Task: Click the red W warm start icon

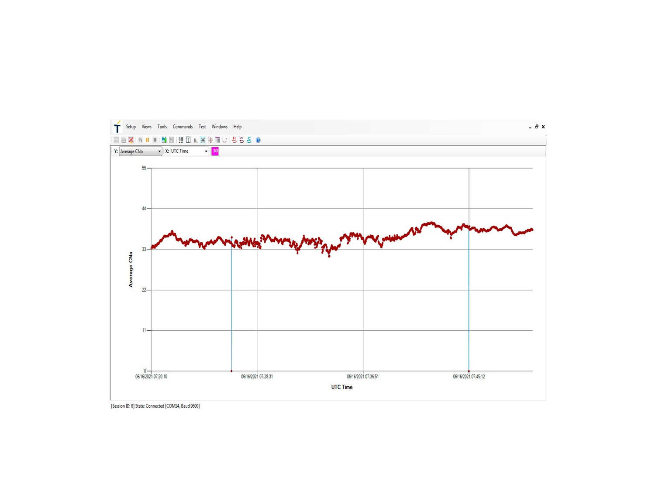Action: (241, 140)
